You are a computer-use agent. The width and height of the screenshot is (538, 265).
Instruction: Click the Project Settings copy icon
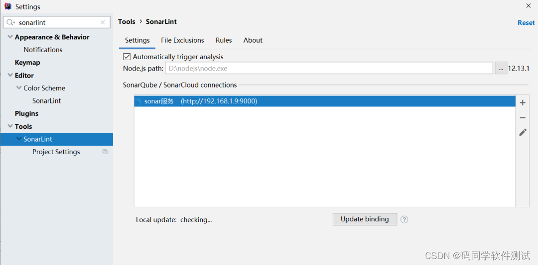point(105,152)
